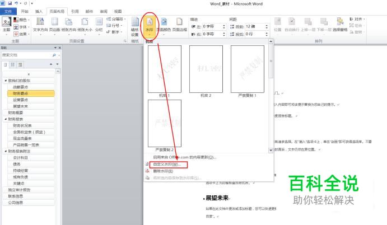This screenshot has height=225, width=387.
Task: Click the spacing before 12 磅 field
Action: [255, 26]
